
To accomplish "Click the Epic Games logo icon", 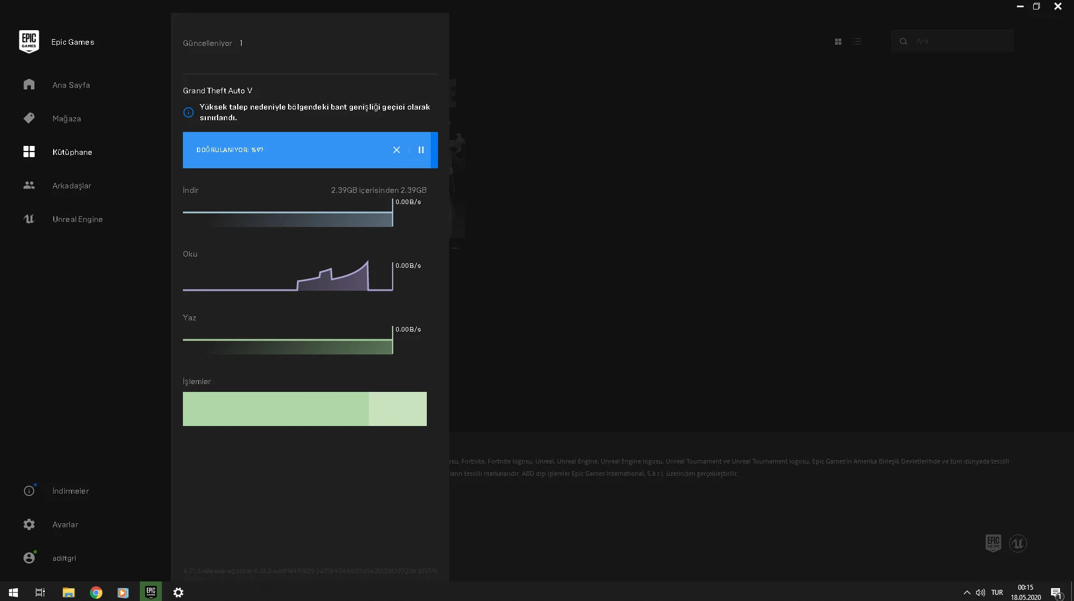I will click(29, 41).
